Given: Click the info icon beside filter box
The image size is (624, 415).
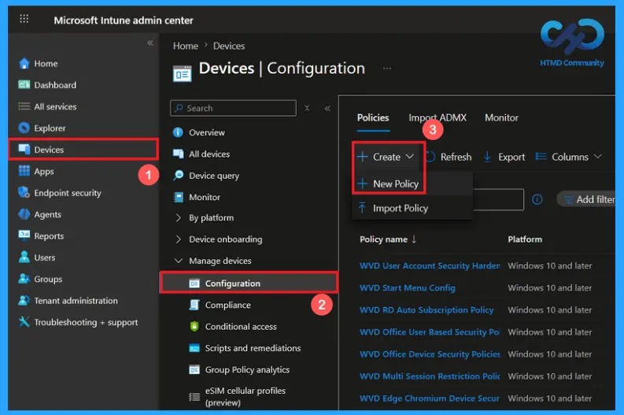Looking at the screenshot, I should (537, 199).
